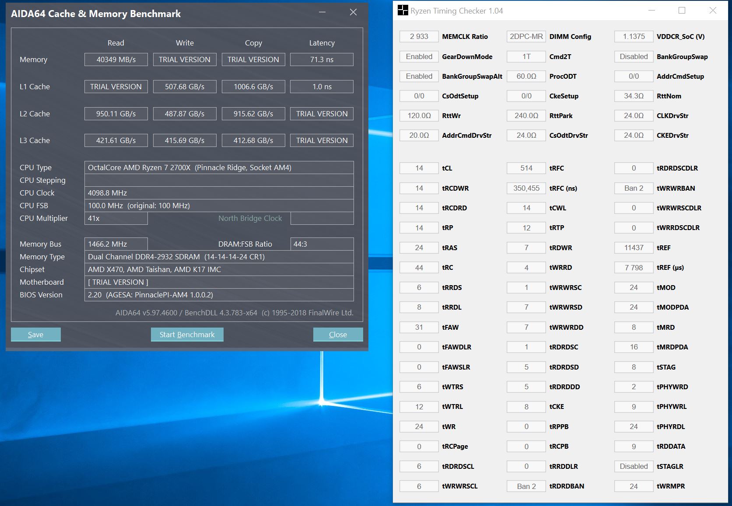Select the CPU Clock value 4098.8 MHz
Viewport: 732px width, 506px height.
(x=219, y=193)
